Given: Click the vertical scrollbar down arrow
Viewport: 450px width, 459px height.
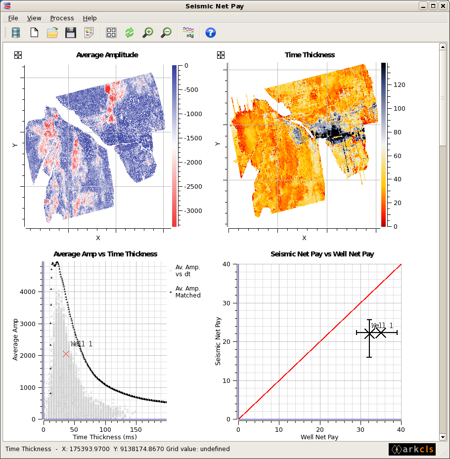Looking at the screenshot, I should (x=443, y=437).
